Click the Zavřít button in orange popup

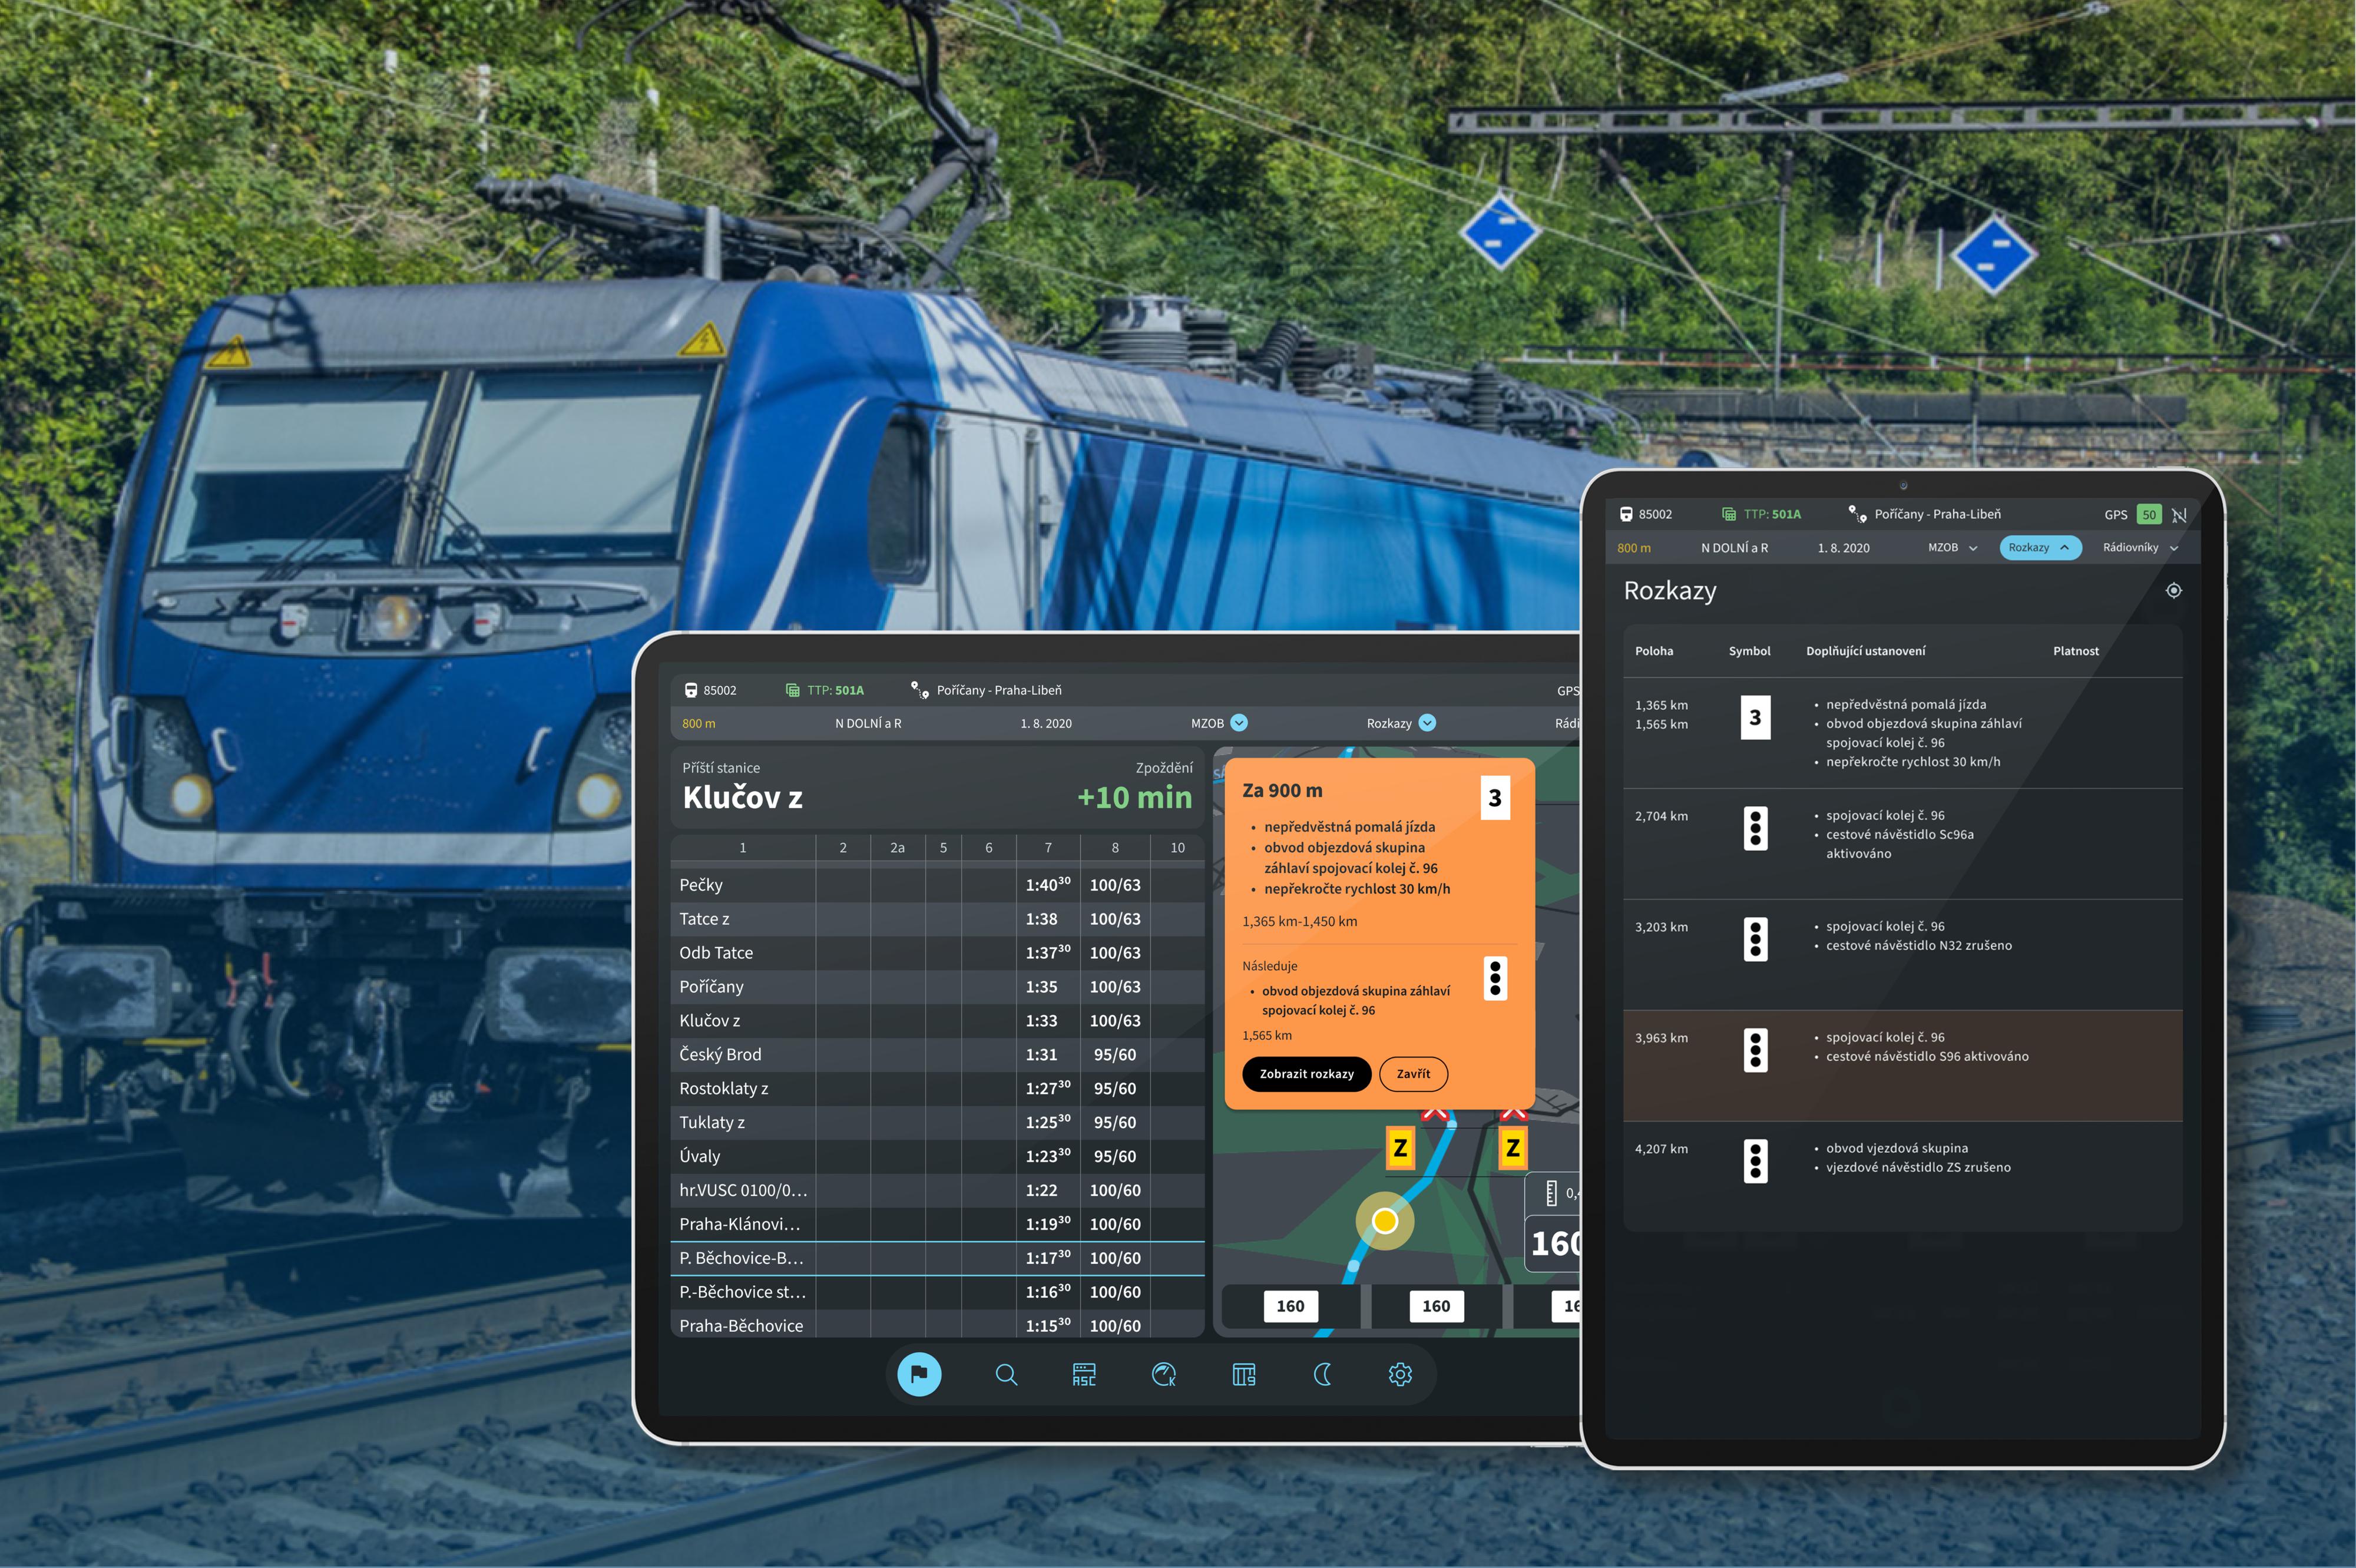pos(1413,1074)
